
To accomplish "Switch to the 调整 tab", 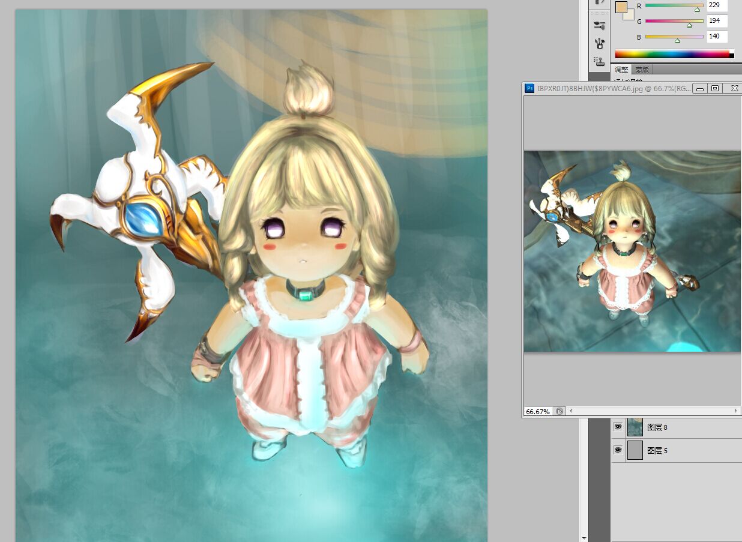I will point(621,70).
